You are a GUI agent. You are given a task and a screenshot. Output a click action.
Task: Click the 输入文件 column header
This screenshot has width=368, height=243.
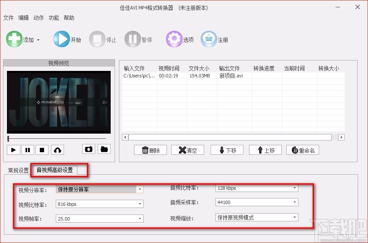point(134,68)
